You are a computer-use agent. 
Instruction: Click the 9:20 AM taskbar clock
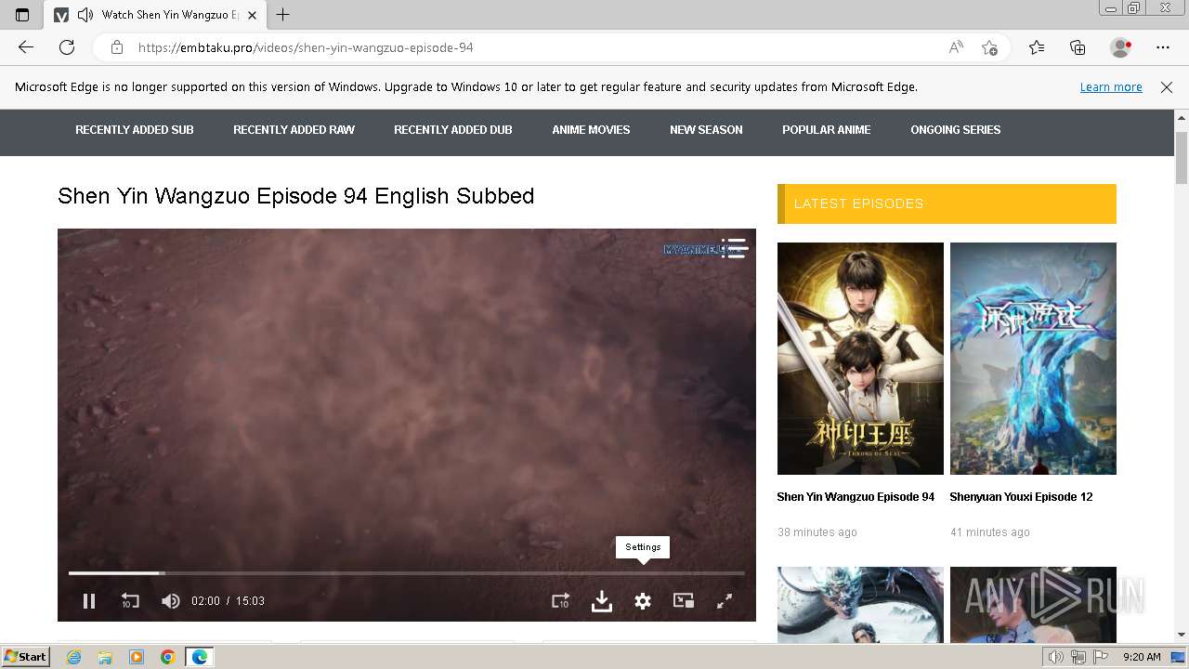tap(1142, 657)
